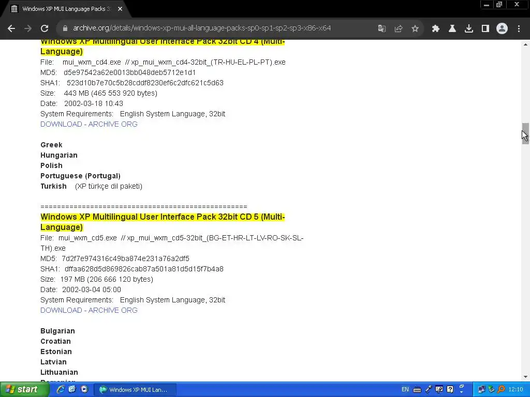The width and height of the screenshot is (530, 397).
Task: Click the second Quick Launch browser icon
Action: (x=72, y=389)
